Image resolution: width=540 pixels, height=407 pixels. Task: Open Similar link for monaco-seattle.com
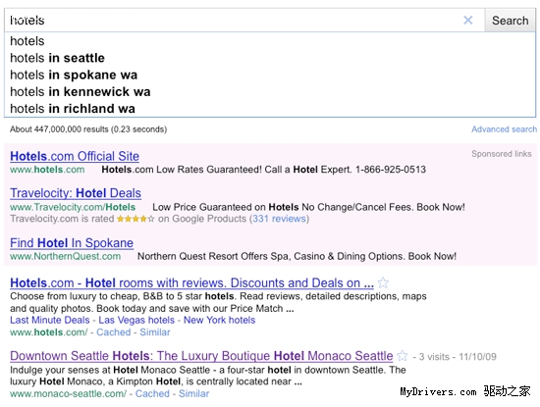tap(193, 393)
